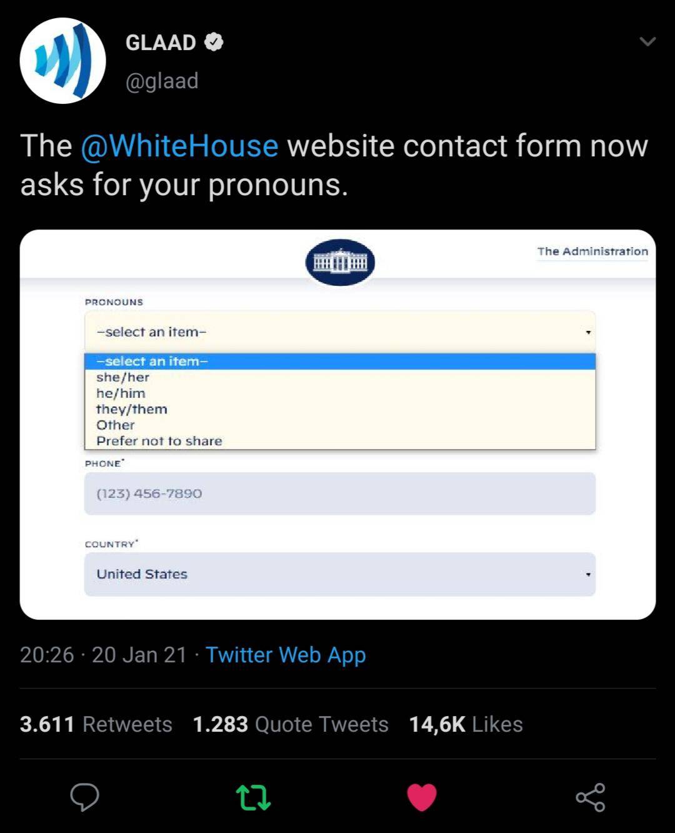Open the Twitter Web App link
Viewport: 675px width, 833px height.
[286, 655]
